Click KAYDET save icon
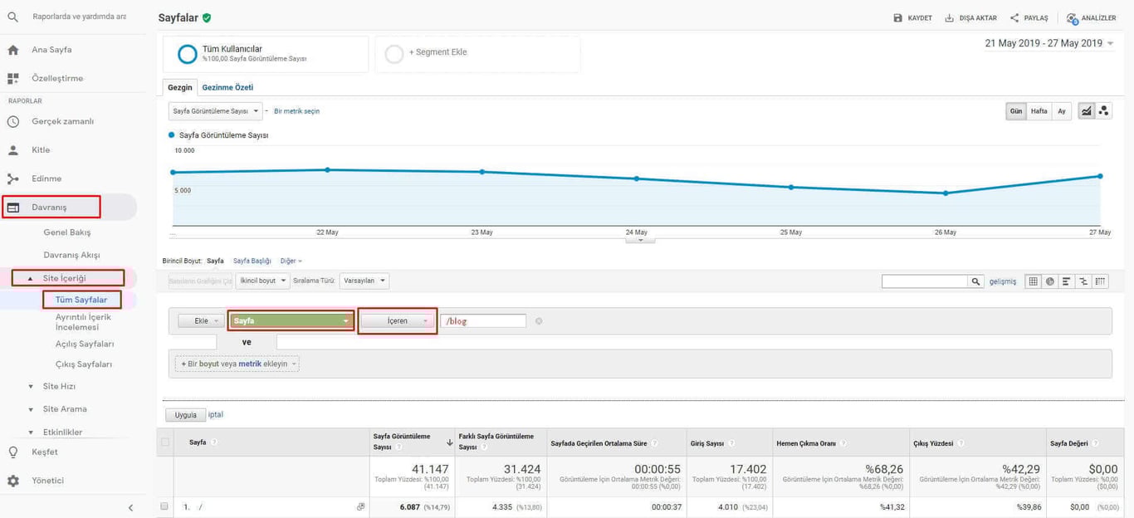This screenshot has height=518, width=1134. click(x=897, y=17)
